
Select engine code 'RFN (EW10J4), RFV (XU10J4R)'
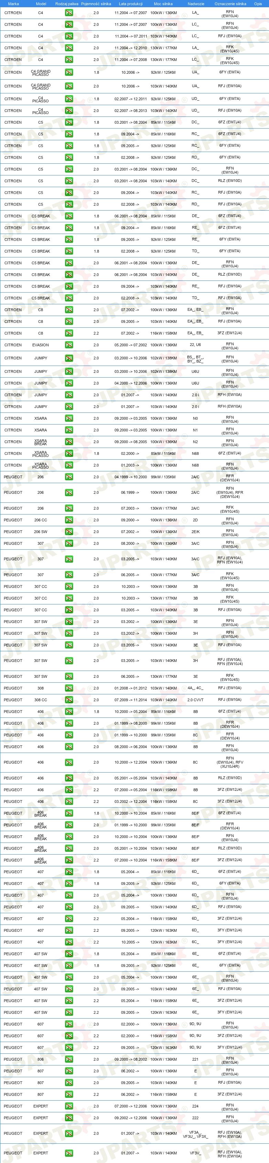(230, 763)
